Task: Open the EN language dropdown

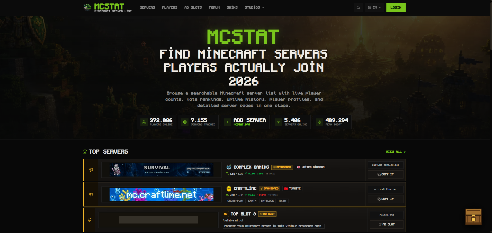Action: point(374,7)
